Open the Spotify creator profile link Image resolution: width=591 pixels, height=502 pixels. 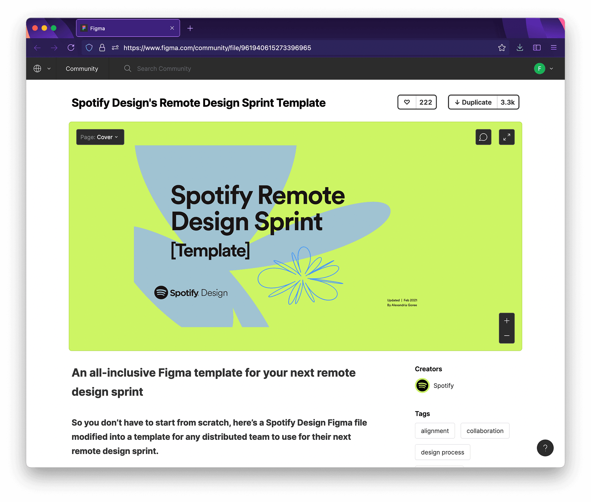pos(443,385)
